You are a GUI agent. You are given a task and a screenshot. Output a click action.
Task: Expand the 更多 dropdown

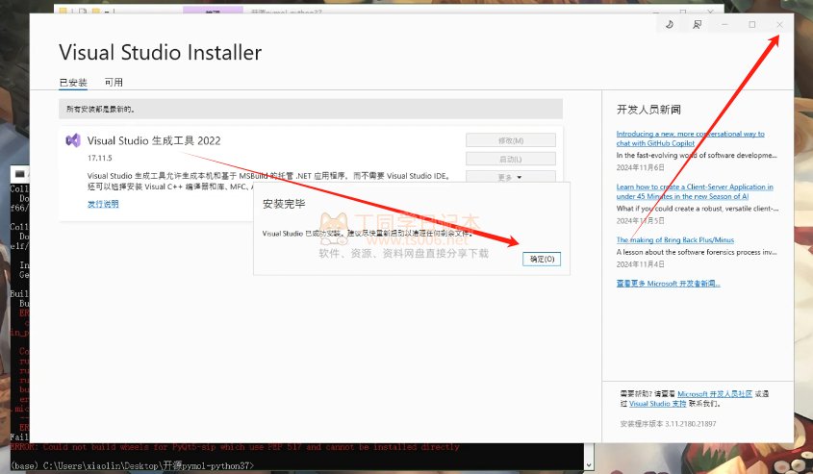coord(511,177)
